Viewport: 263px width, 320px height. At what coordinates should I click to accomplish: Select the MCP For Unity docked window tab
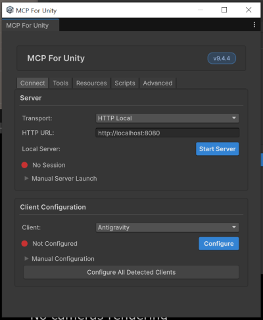[30, 25]
